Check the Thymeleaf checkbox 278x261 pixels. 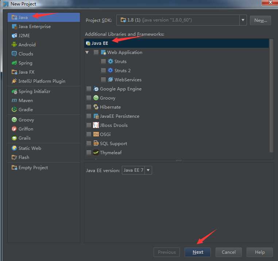coord(89,152)
